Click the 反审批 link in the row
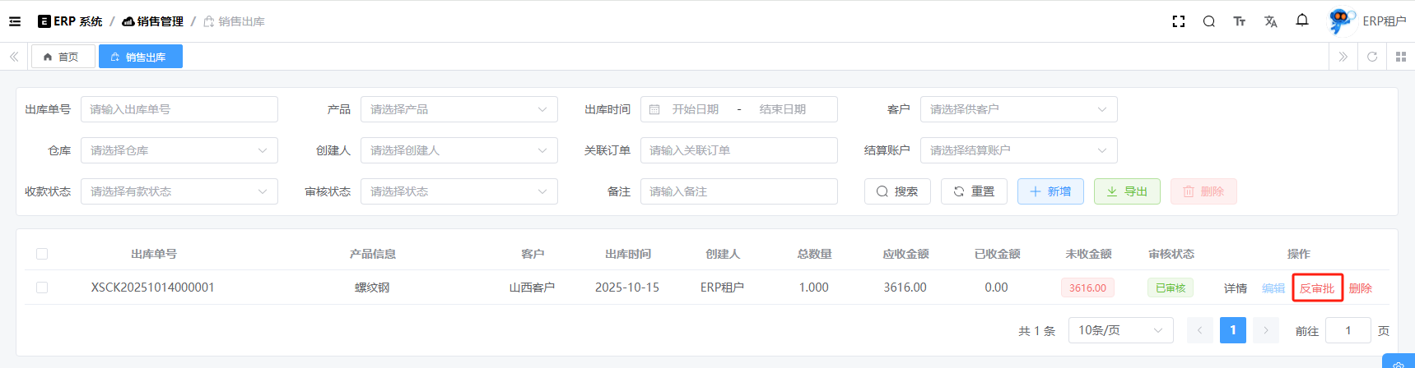 (1316, 288)
